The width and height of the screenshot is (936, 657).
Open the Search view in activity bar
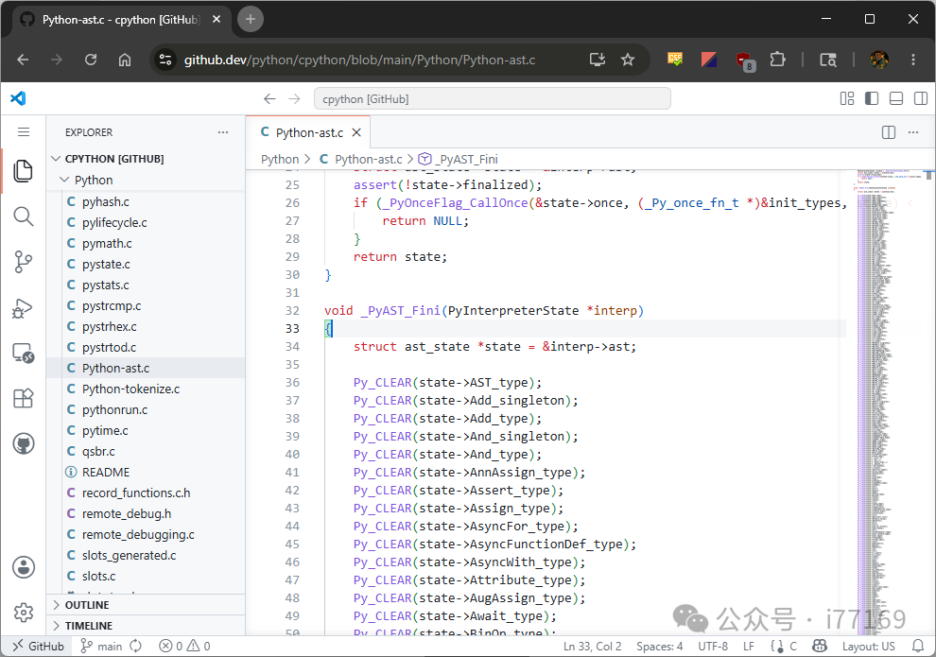coord(24,216)
